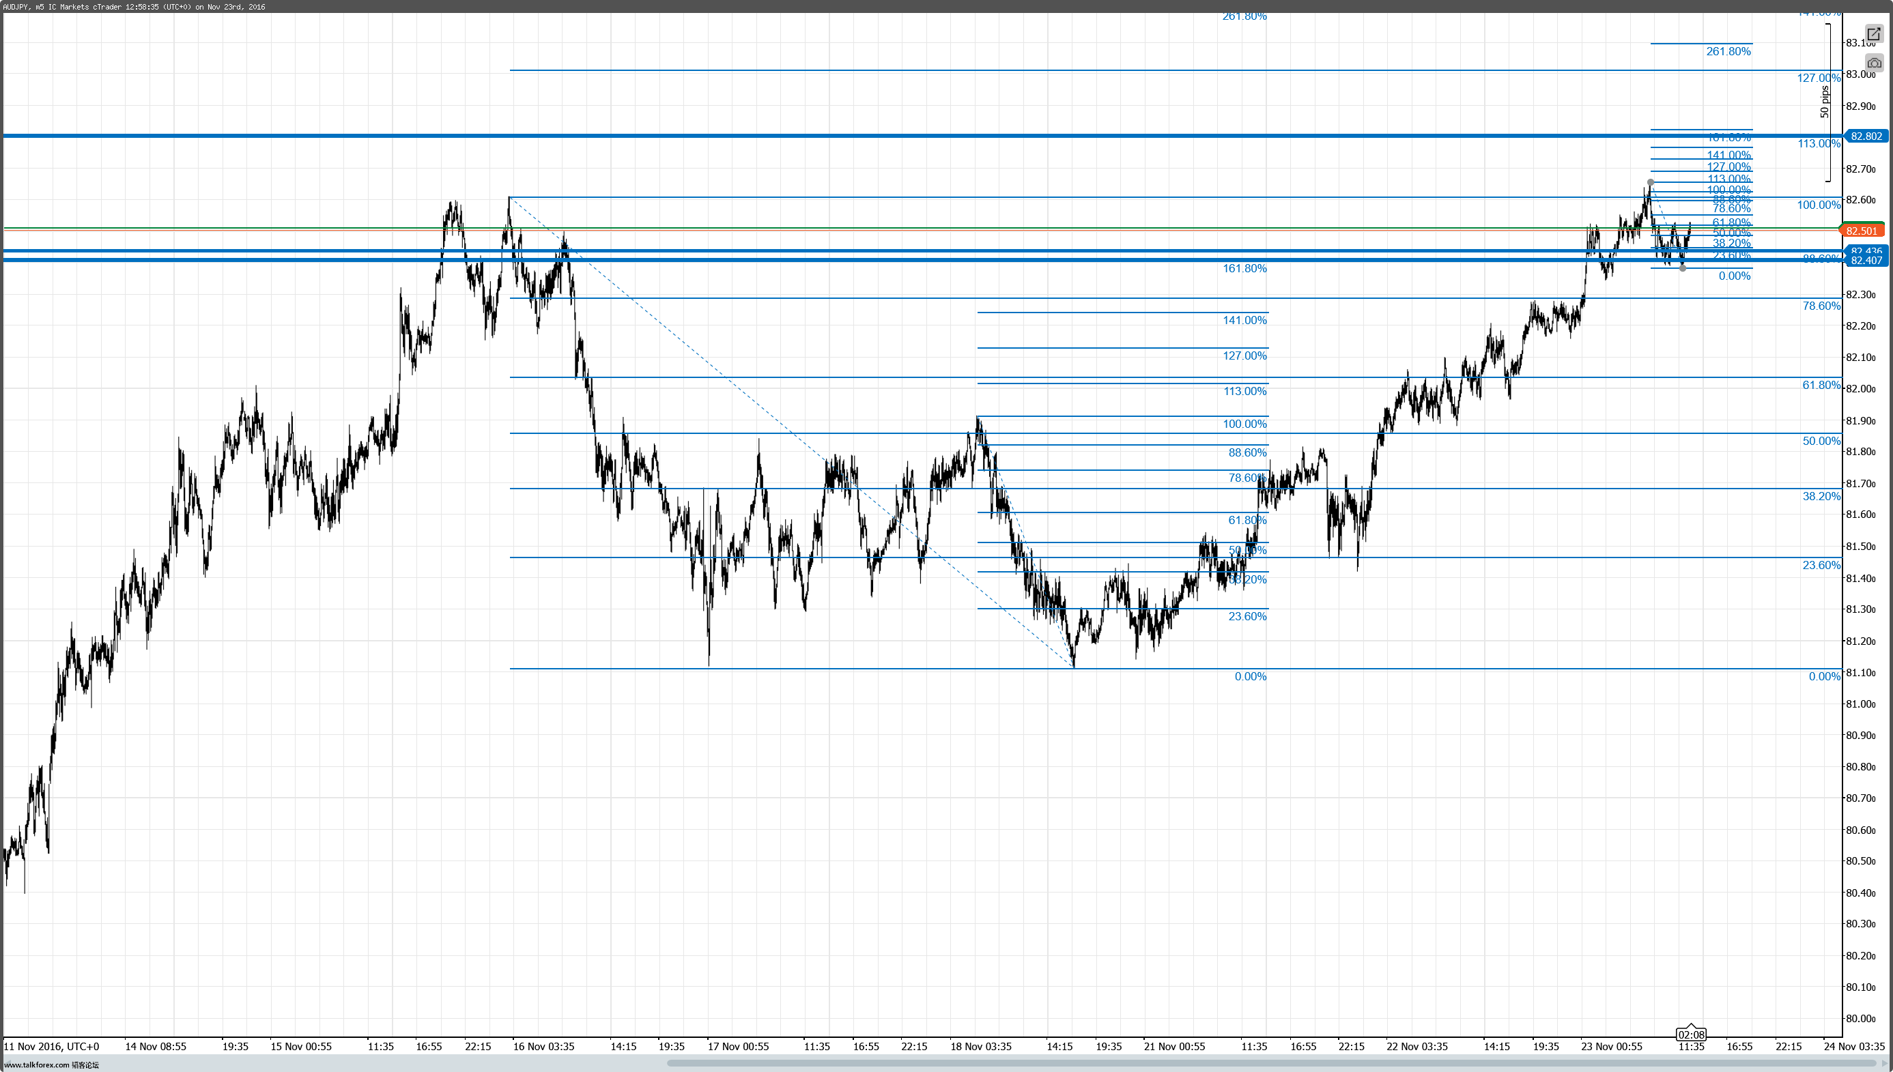1893x1072 pixels.
Task: Select the large Fibonacci 100.00% label near 82.60
Action: [x=1818, y=205]
